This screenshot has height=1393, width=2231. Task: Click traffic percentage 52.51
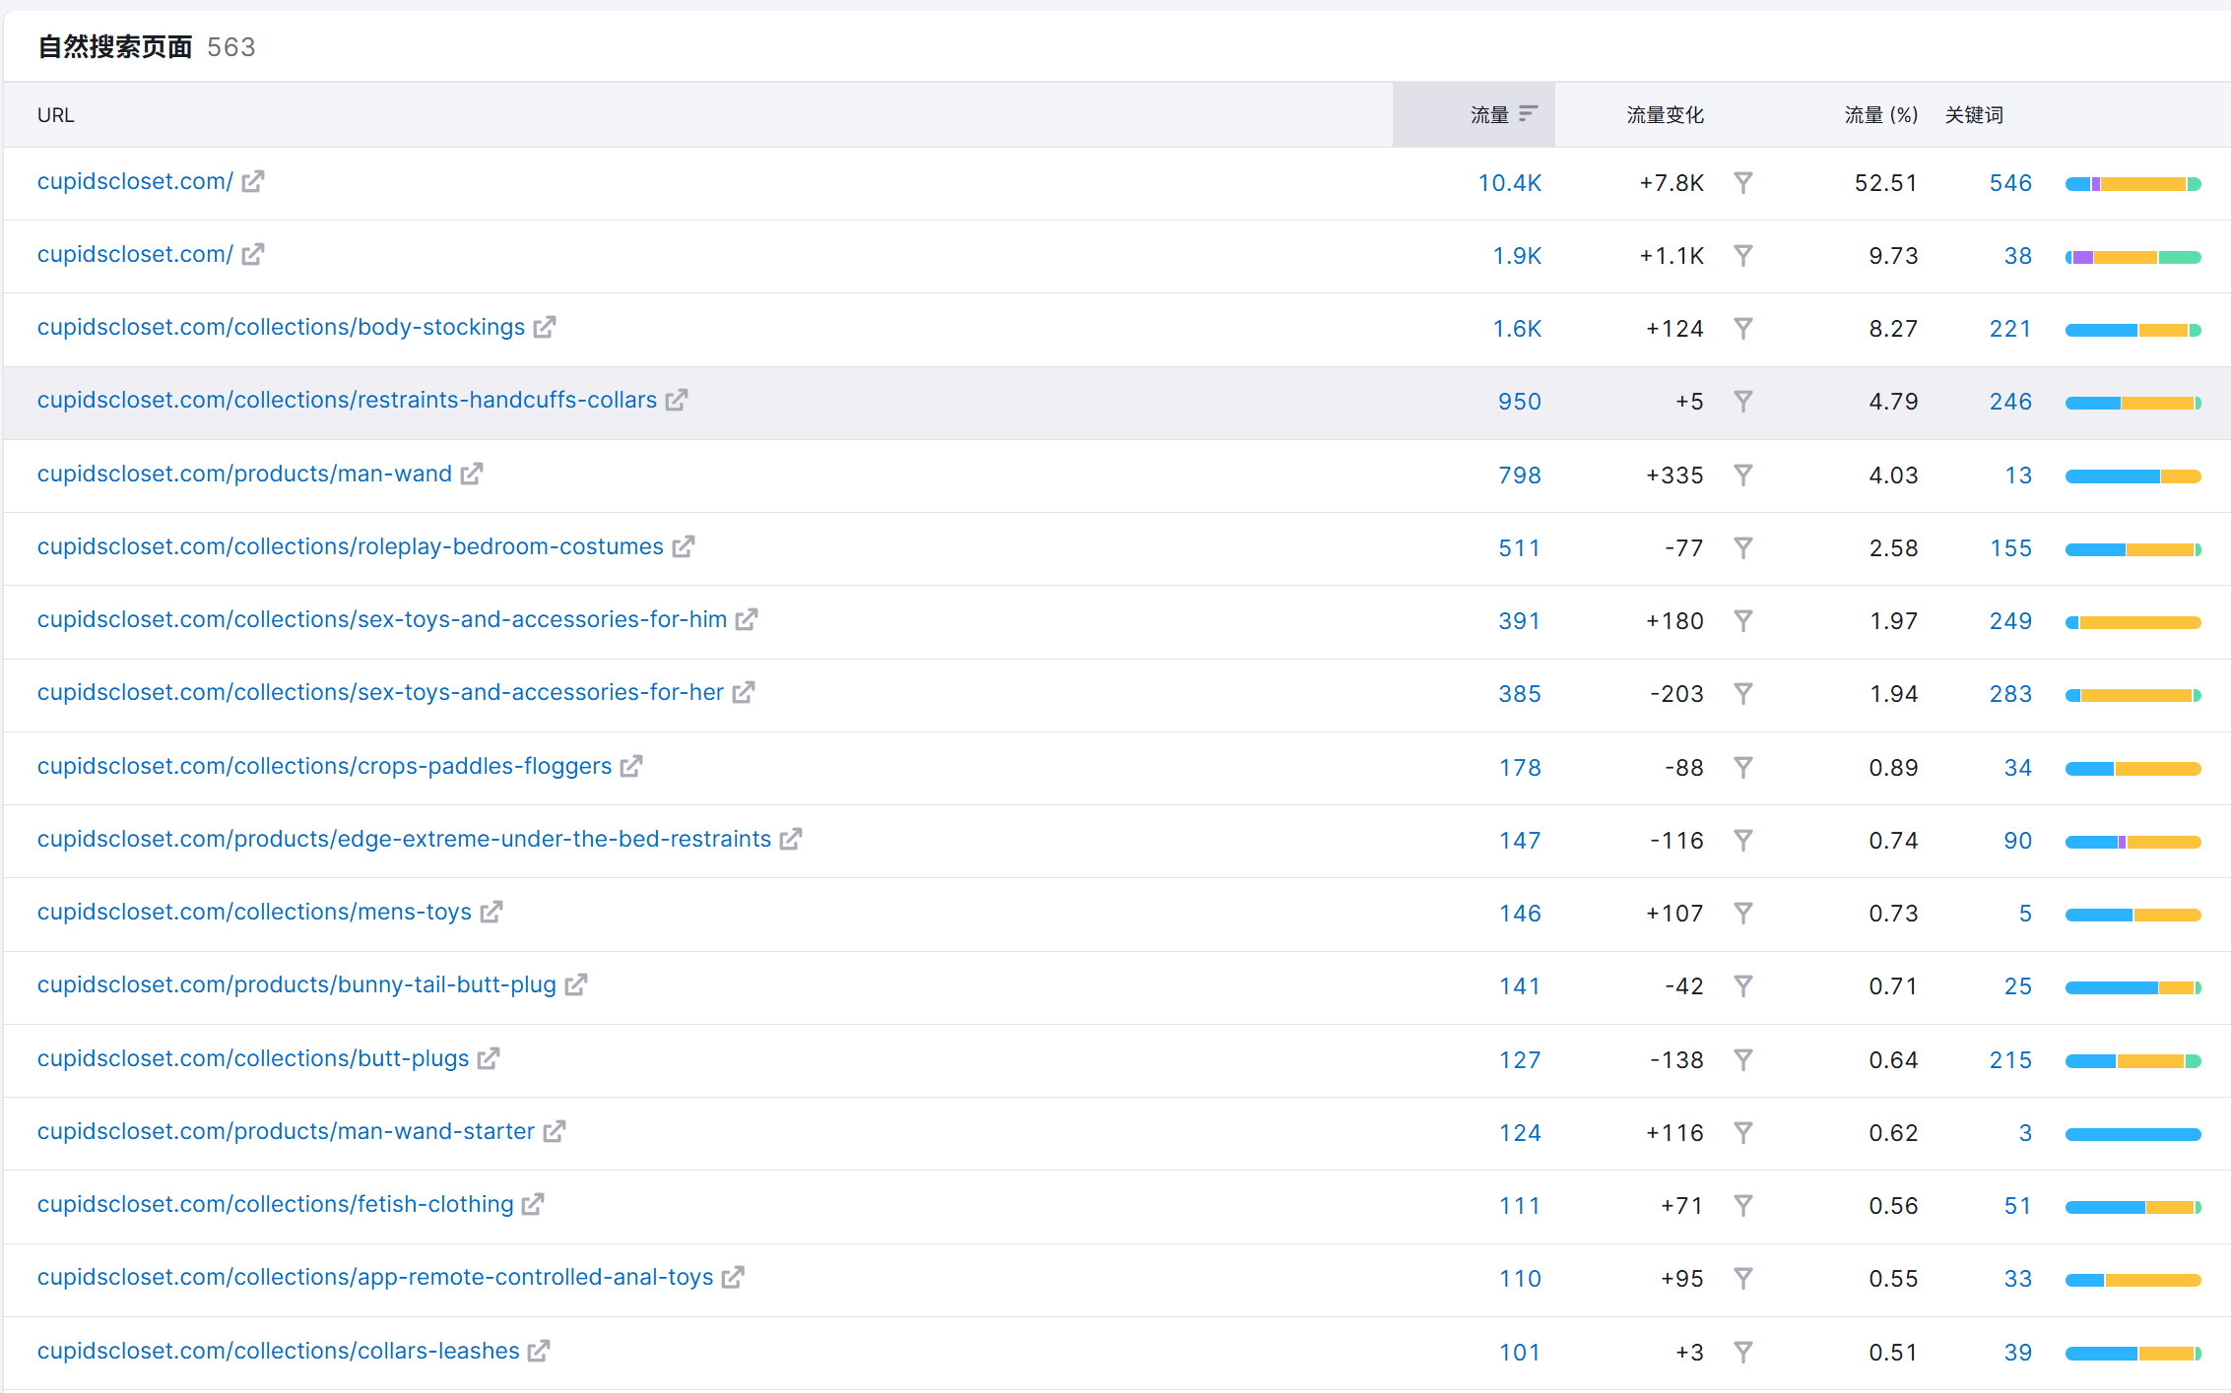point(1885,183)
